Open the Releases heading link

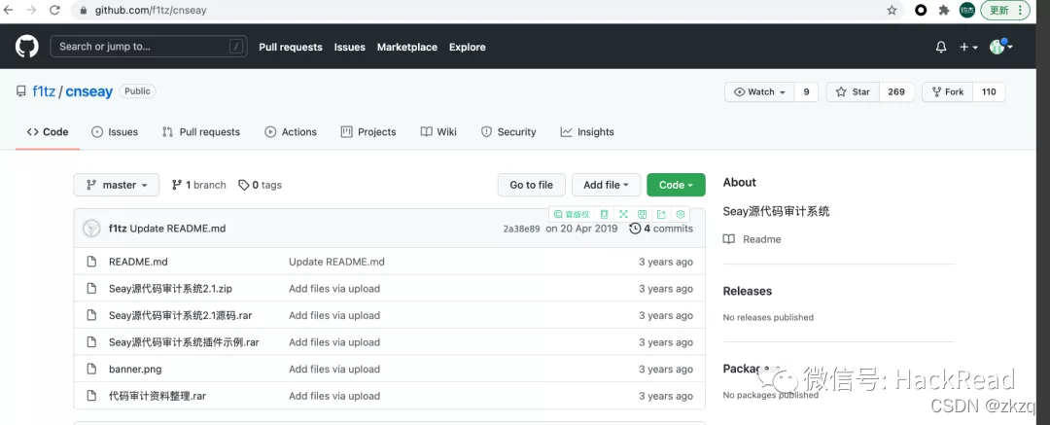[748, 291]
